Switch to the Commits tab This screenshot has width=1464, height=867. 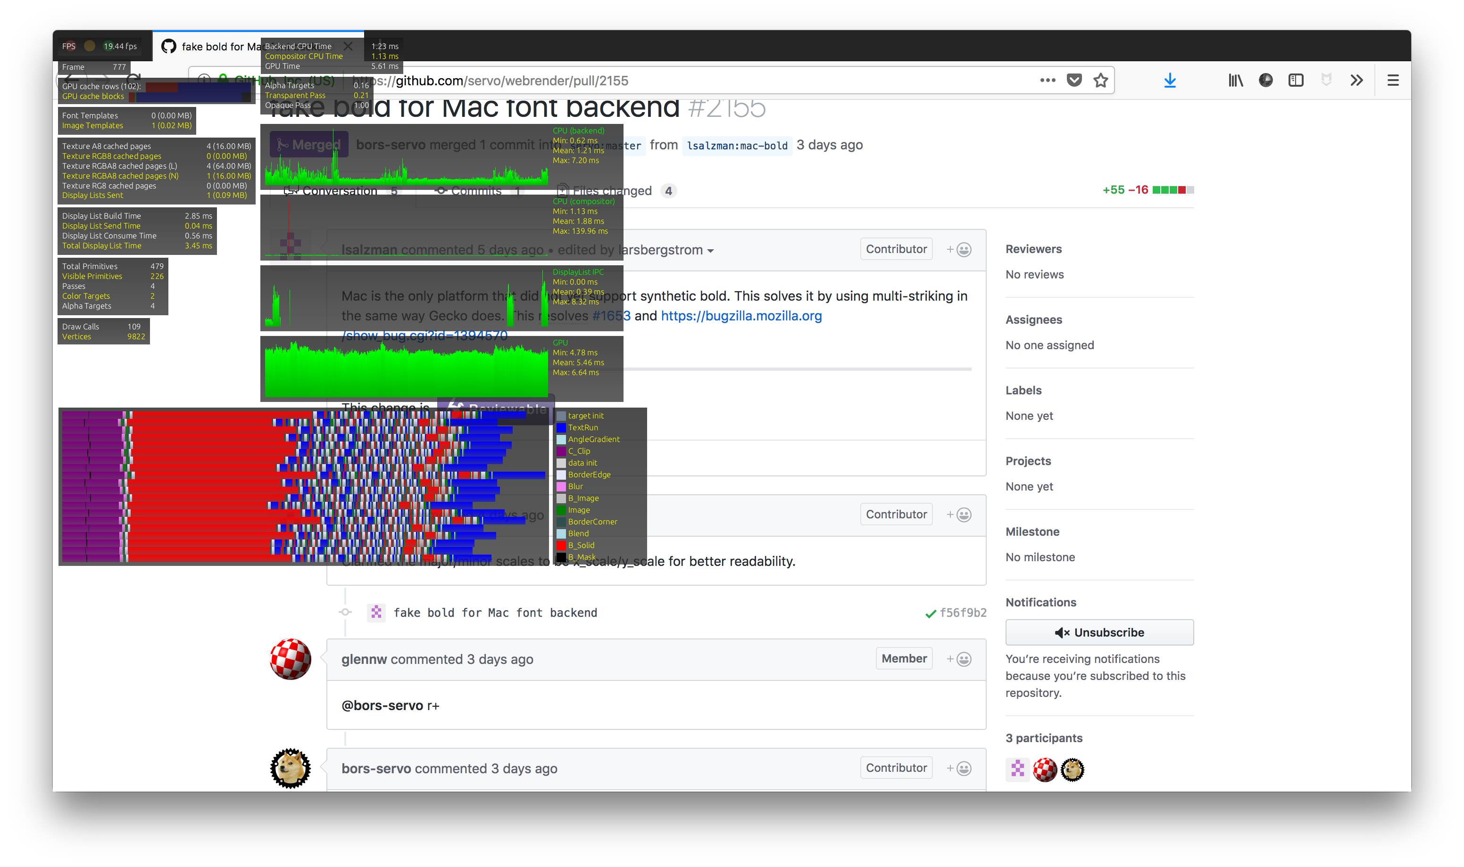click(475, 190)
